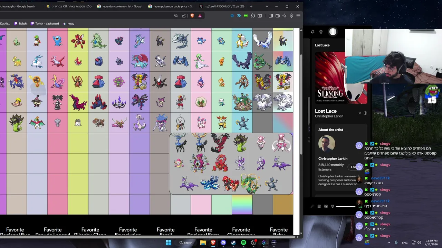This screenshot has height=248, width=442.
Task: Open Spotify notifications bell icon
Action: pos(313,32)
